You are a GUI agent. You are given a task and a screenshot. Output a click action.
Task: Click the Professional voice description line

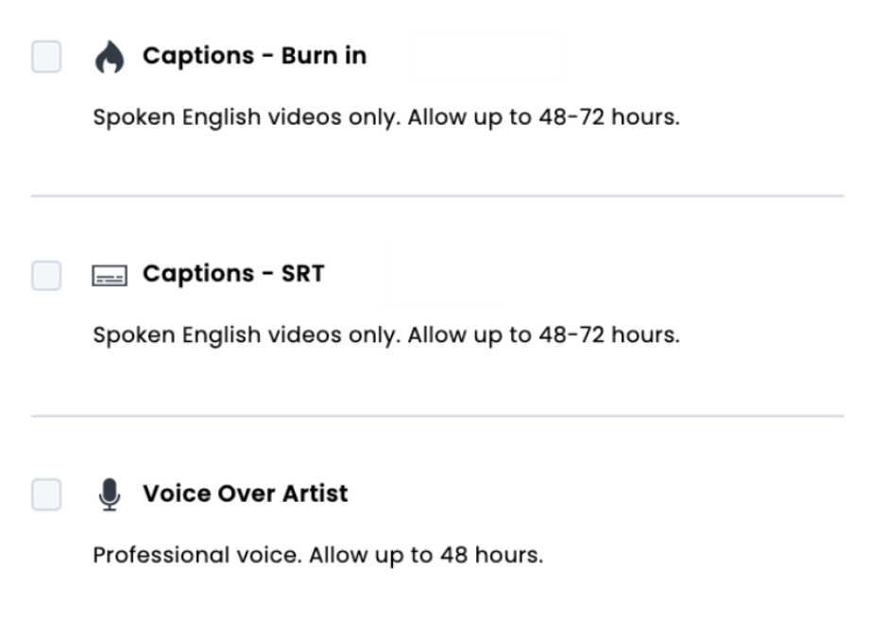pos(317,556)
